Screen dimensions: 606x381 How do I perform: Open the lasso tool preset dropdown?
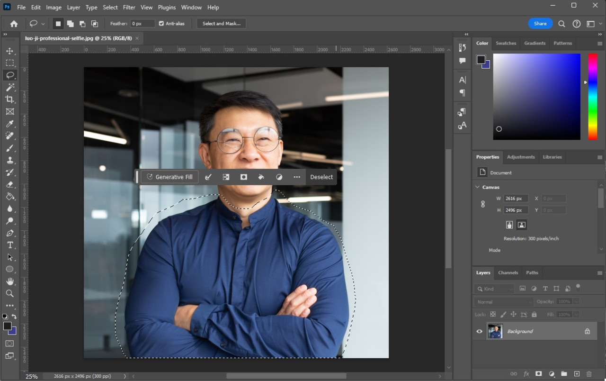click(x=43, y=24)
